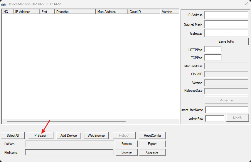Click the DeviceManage app icon in title bar
This screenshot has width=251, height=162.
[x=4, y=4]
